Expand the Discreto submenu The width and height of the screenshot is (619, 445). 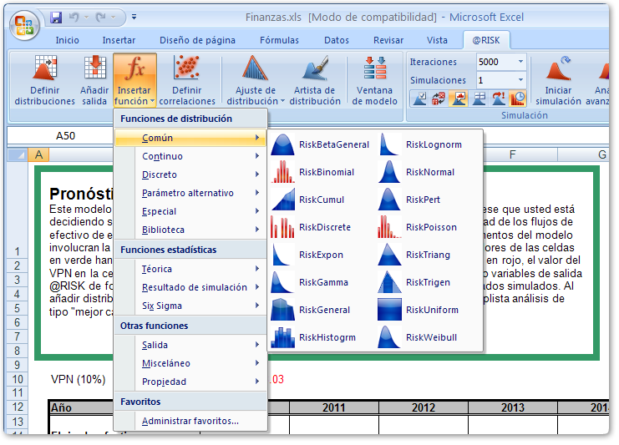pyautogui.click(x=190, y=174)
